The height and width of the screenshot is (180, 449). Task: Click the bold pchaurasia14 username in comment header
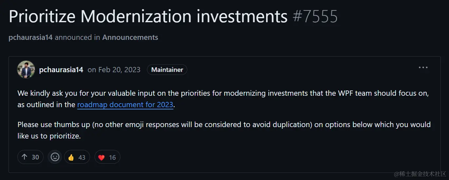(61, 70)
